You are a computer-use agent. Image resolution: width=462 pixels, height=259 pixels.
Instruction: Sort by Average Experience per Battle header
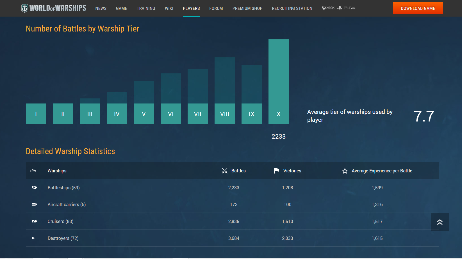coord(382,171)
